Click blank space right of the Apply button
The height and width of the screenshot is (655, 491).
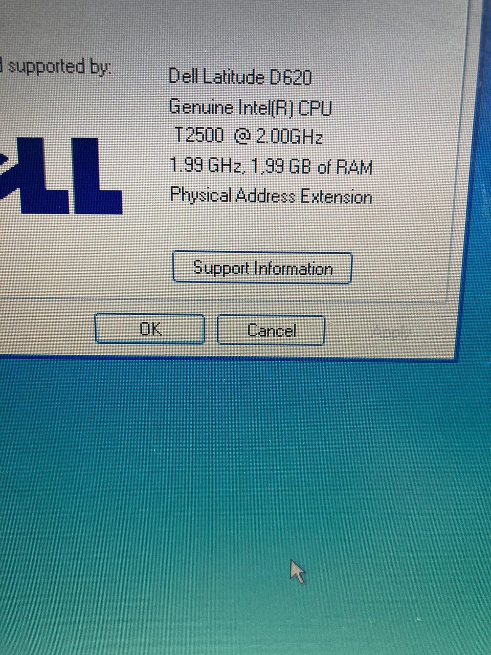click(435, 332)
